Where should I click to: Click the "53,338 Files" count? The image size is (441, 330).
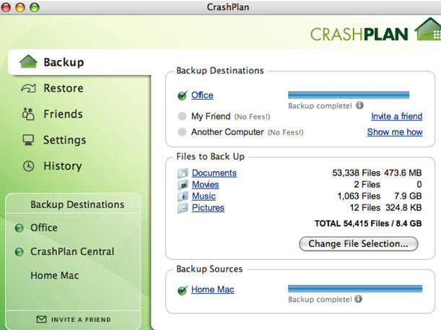[356, 173]
